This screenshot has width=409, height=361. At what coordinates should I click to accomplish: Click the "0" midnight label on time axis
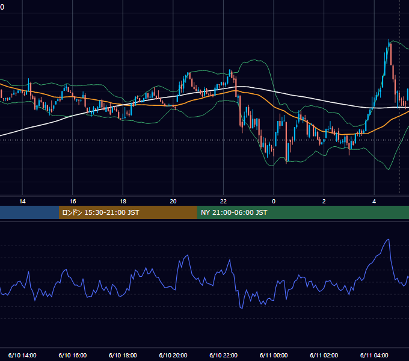(274, 202)
